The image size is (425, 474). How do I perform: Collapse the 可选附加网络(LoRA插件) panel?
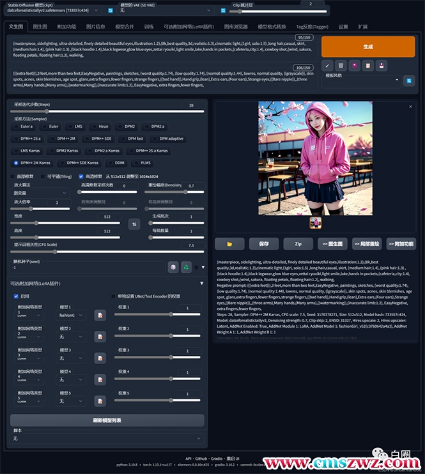pyautogui.click(x=202, y=283)
